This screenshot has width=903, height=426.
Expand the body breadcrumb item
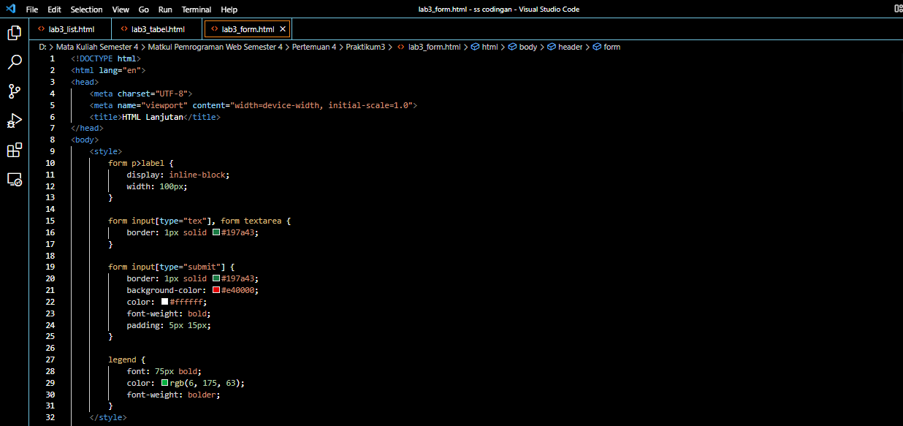pyautogui.click(x=527, y=46)
